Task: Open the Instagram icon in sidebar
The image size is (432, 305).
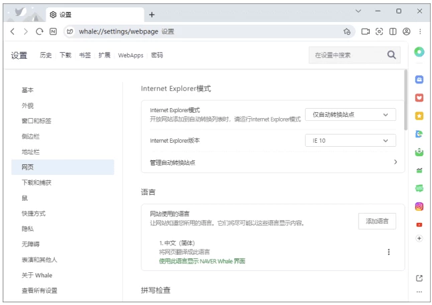Action: [x=419, y=207]
